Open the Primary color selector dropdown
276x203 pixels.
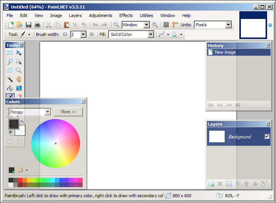(x=48, y=112)
